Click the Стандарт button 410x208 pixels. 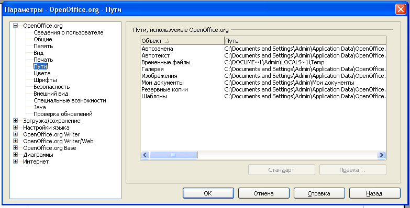pyautogui.click(x=281, y=170)
